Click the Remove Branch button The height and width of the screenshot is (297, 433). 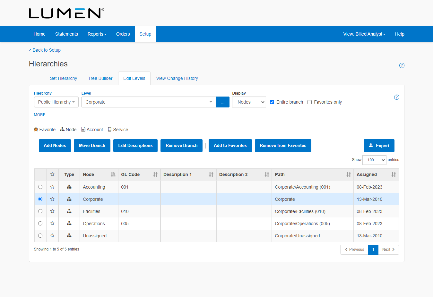click(182, 145)
